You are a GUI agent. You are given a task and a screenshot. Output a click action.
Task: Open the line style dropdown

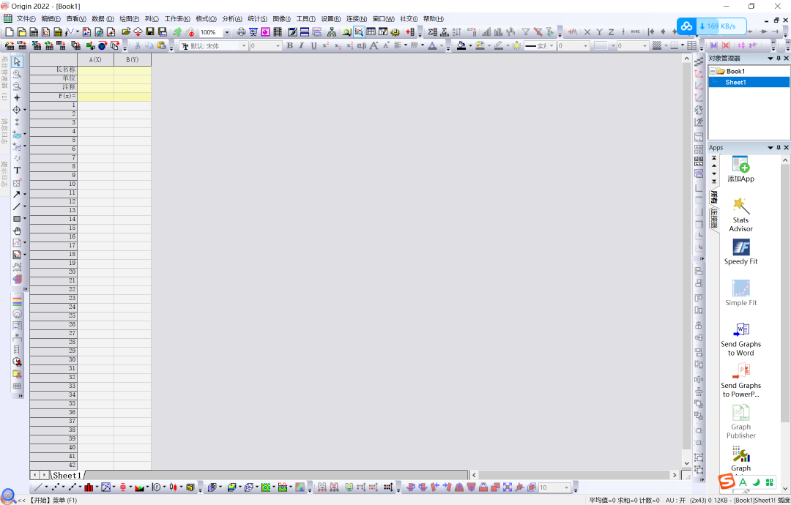552,46
